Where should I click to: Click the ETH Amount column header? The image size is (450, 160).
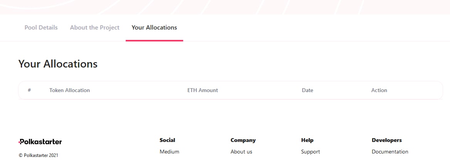[x=202, y=90]
